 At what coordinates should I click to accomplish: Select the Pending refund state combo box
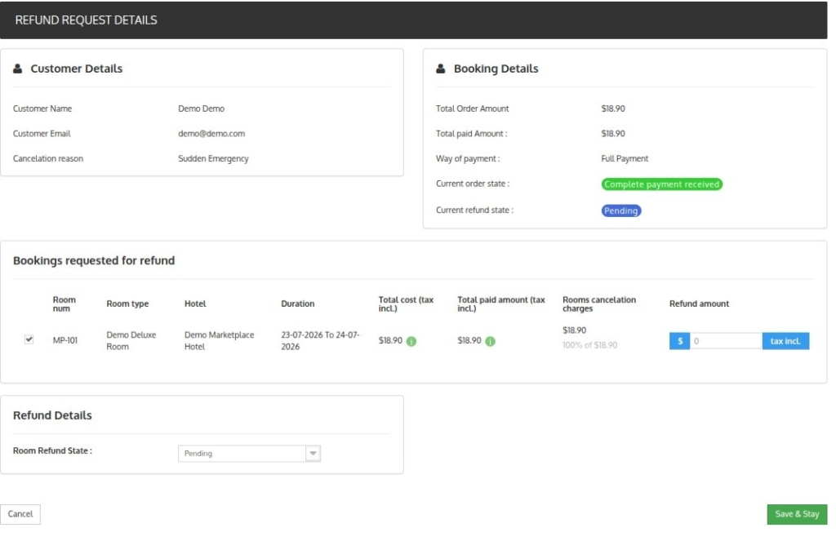249,454
